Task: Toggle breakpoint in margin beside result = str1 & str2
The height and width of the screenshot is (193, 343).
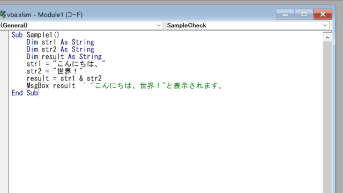Action: (4, 78)
